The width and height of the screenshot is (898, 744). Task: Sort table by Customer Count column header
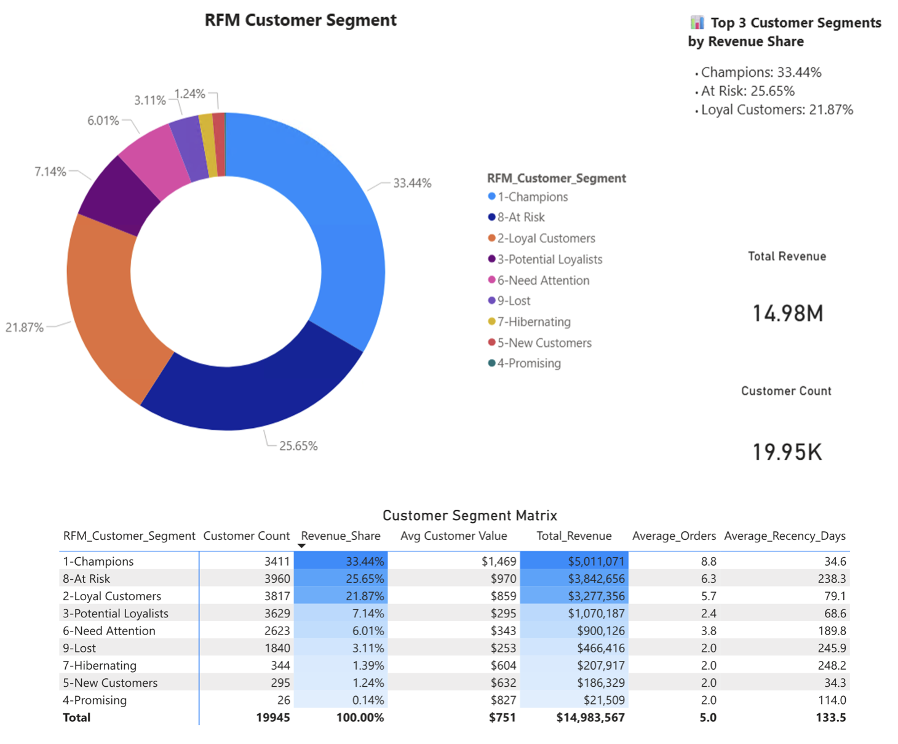(x=246, y=536)
